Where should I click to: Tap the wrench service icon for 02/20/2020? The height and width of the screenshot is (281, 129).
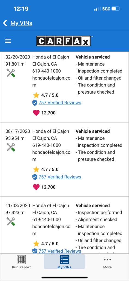[x=11, y=73]
